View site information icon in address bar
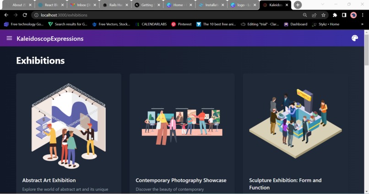Image resolution: width=369 pixels, height=194 pixels. (36, 15)
